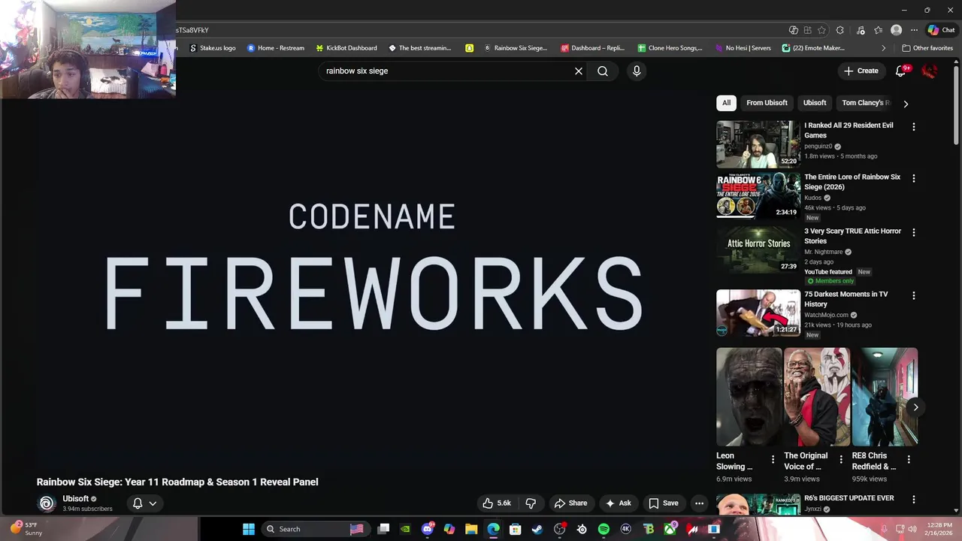Open the Emote Maker bookmark

[x=813, y=48]
